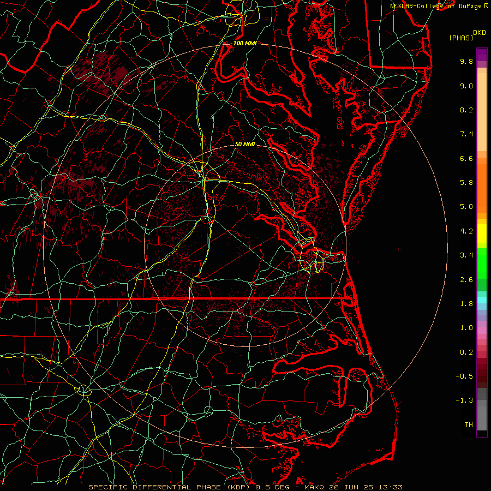Click the bright green segment of the color bar

(482, 263)
